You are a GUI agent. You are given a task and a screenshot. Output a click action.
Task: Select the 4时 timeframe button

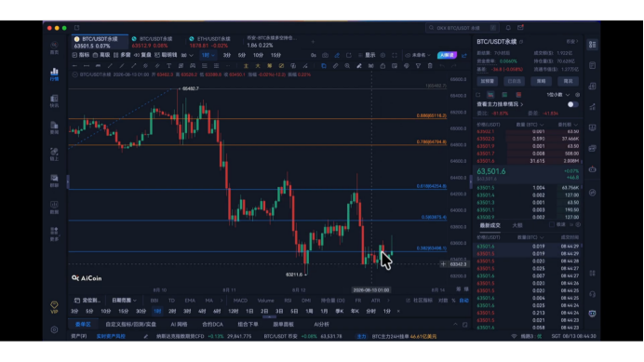[x=202, y=312]
